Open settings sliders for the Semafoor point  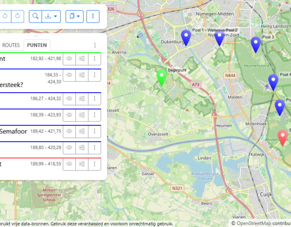(x=82, y=131)
